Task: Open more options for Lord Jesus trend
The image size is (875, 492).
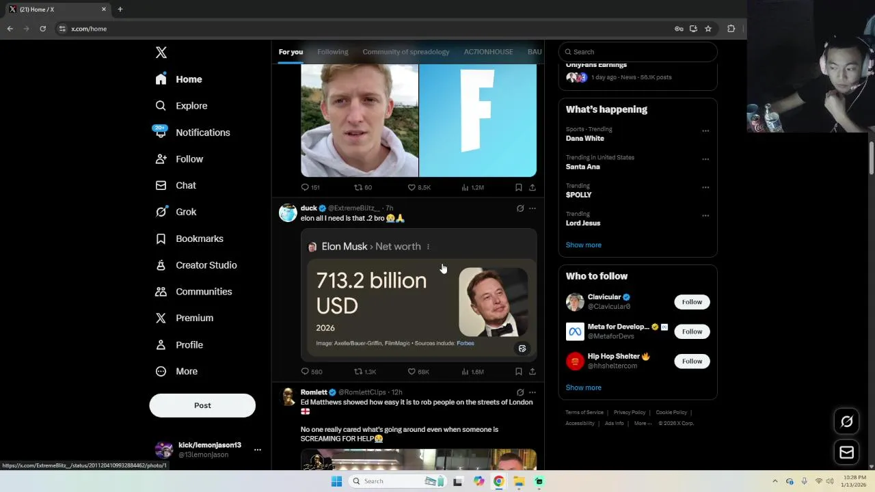Action: click(705, 215)
